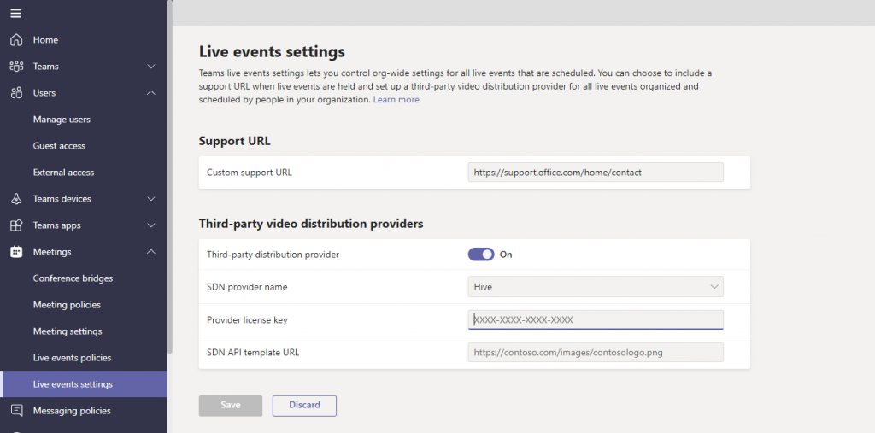This screenshot has height=433, width=875.
Task: Expand the Teams section chevron
Action: pyautogui.click(x=151, y=67)
